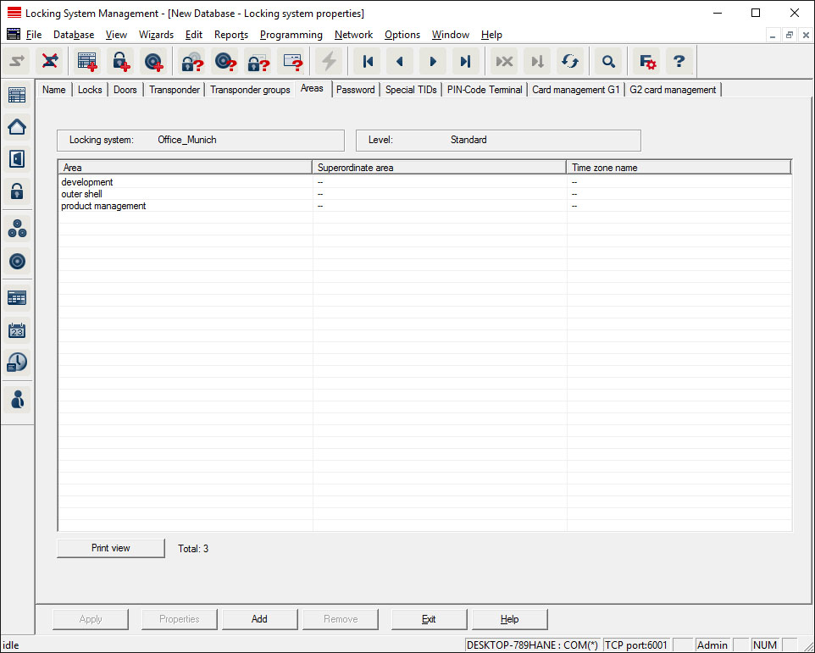815x653 pixels.
Task: Open the Programming menu
Action: [x=291, y=35]
